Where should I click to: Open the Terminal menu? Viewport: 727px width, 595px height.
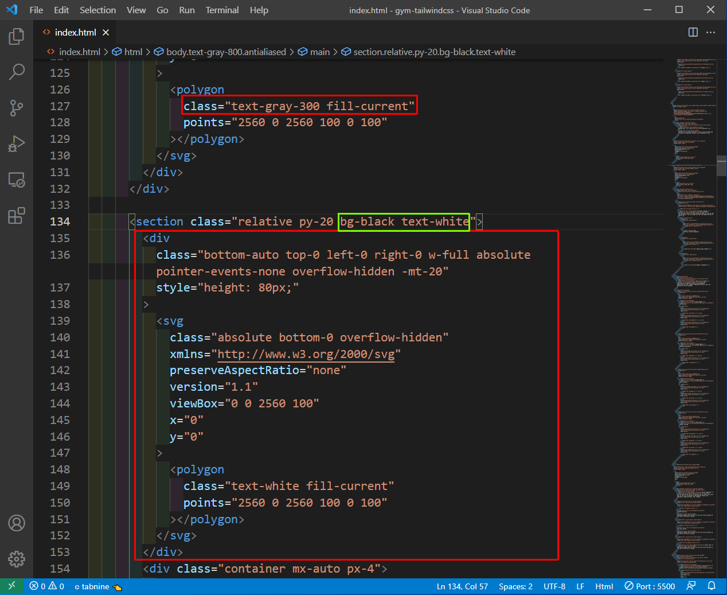222,10
